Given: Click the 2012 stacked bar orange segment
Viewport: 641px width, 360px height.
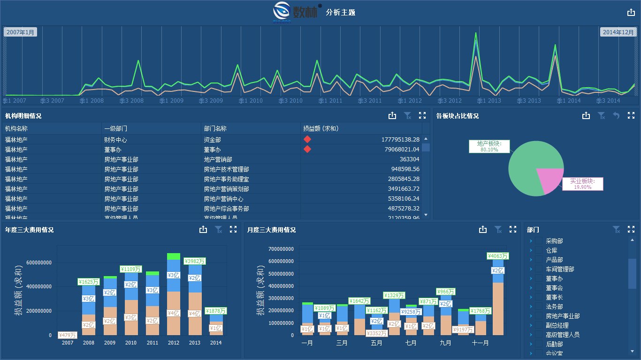Looking at the screenshot, I should 174,313.
